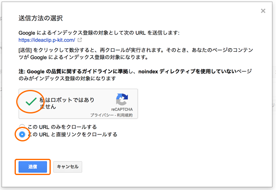
Task: Click the external-link icon beside the URL
Action: coord(80,40)
